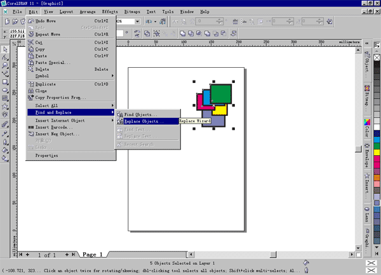Open the Arrange menu

(88, 11)
